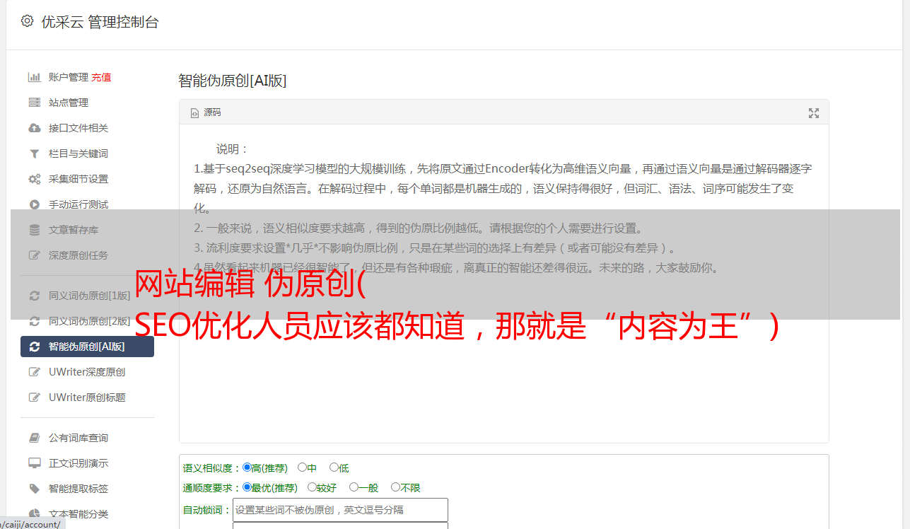Click the 通顺度要求： label

tap(212, 488)
